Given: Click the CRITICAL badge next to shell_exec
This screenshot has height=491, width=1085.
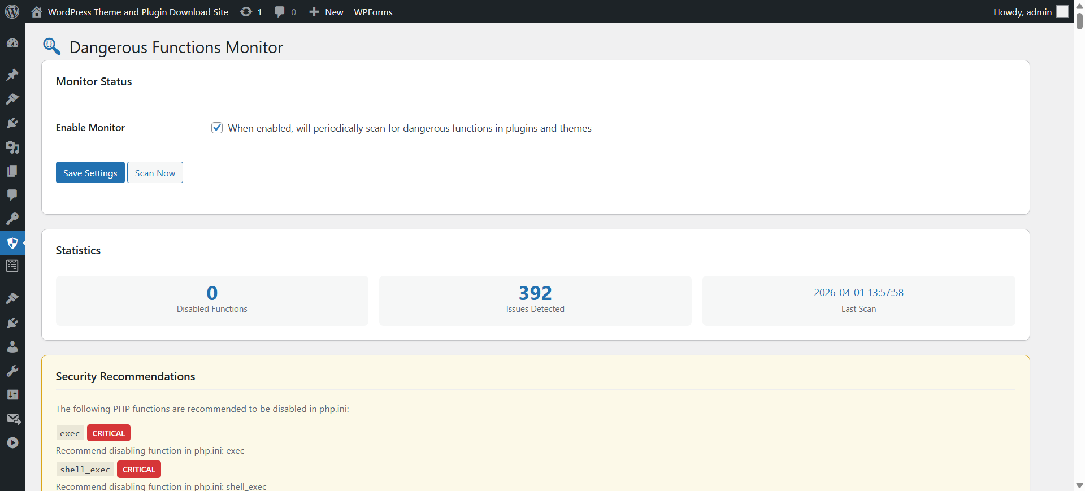Looking at the screenshot, I should [x=139, y=470].
